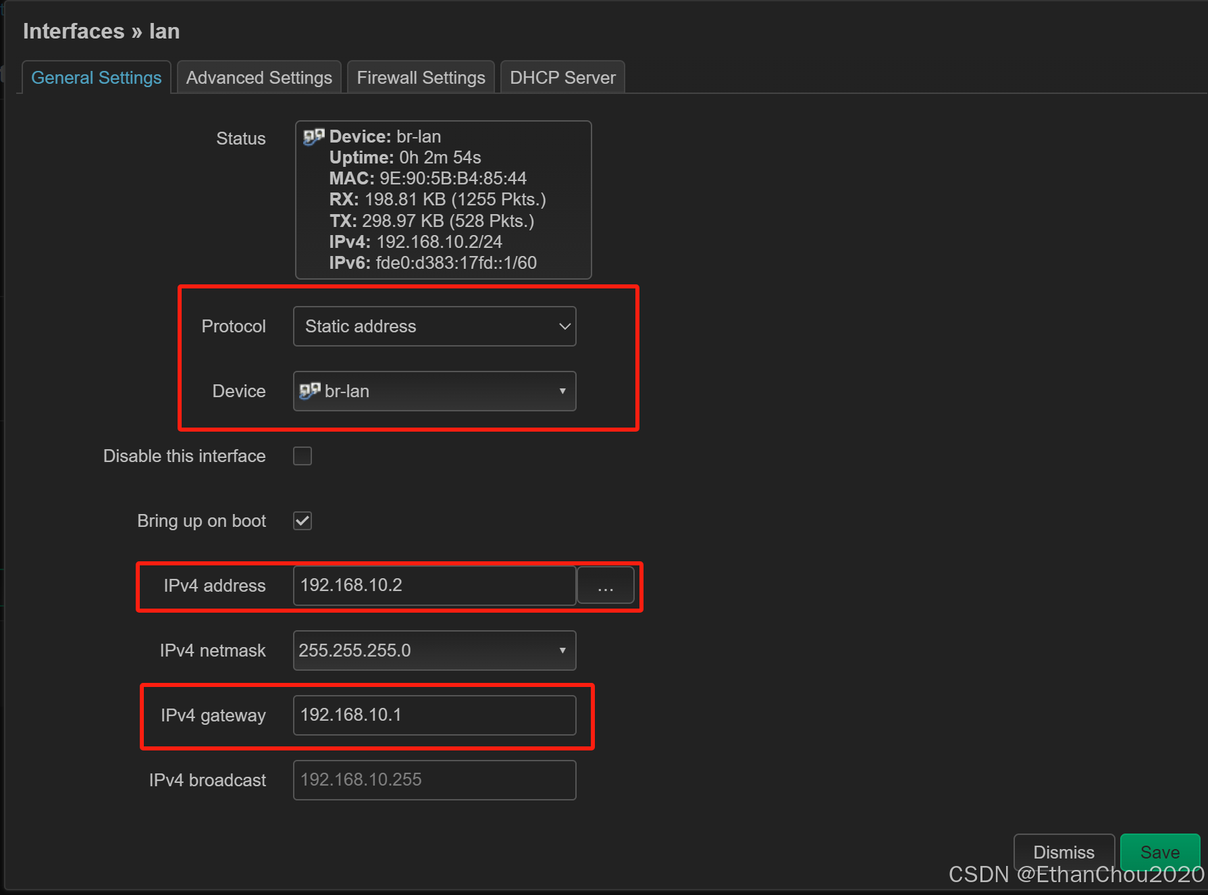Focus the IPv4 gateway input field
1208x895 pixels.
pos(435,715)
